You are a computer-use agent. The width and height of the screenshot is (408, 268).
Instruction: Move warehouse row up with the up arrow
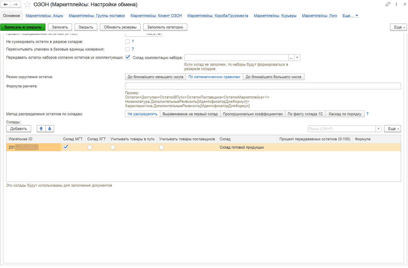tap(41, 129)
